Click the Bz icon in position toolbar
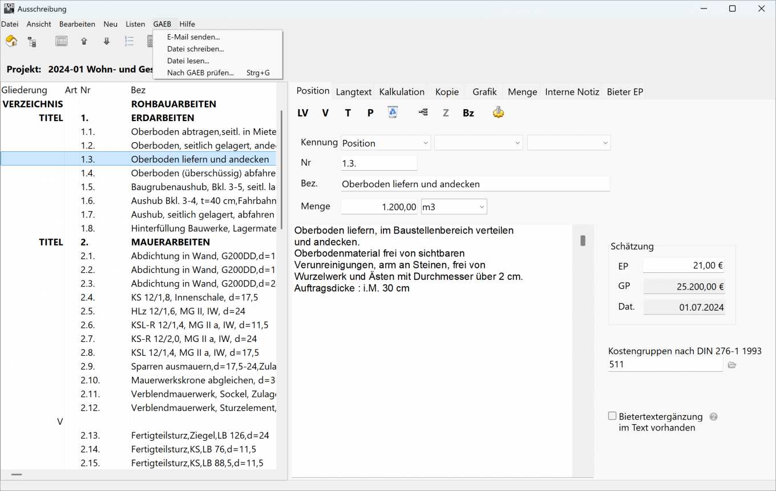This screenshot has width=776, height=491. pos(468,113)
